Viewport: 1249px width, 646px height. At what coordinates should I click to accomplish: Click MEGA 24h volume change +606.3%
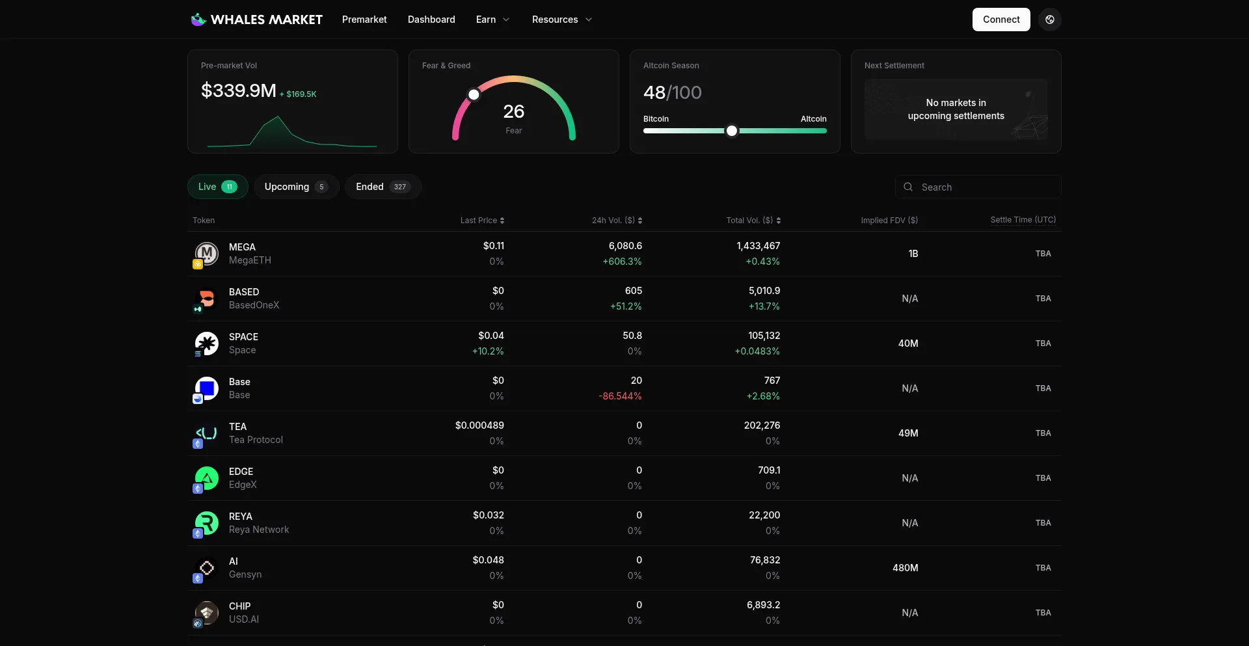click(x=623, y=262)
